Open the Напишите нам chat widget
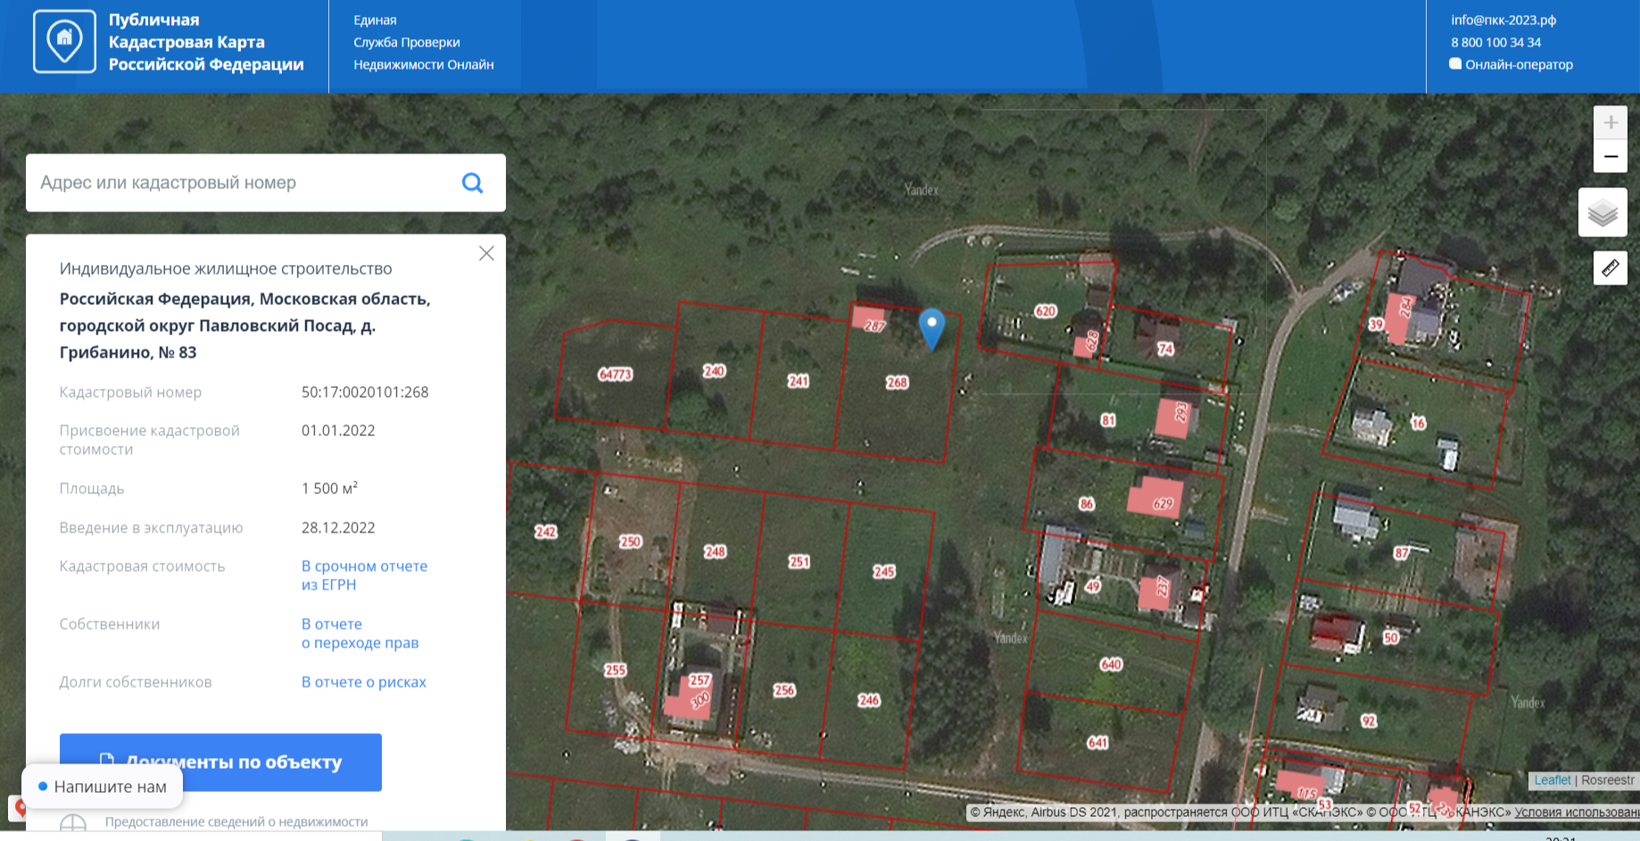 click(103, 787)
